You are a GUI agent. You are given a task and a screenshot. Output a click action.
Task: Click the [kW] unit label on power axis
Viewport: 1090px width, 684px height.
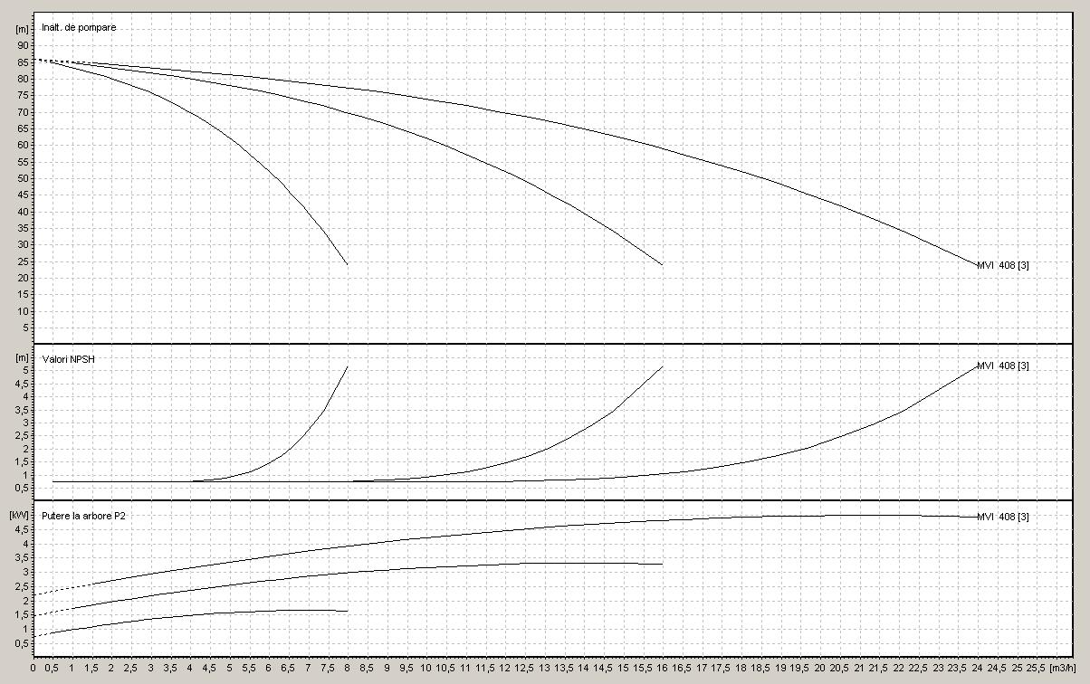pyautogui.click(x=20, y=514)
